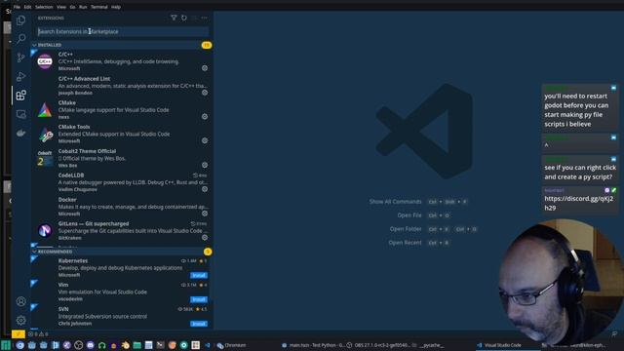Screen dimensions: 624x351
Task: Collapse the Installed extensions section
Action: pos(121,45)
